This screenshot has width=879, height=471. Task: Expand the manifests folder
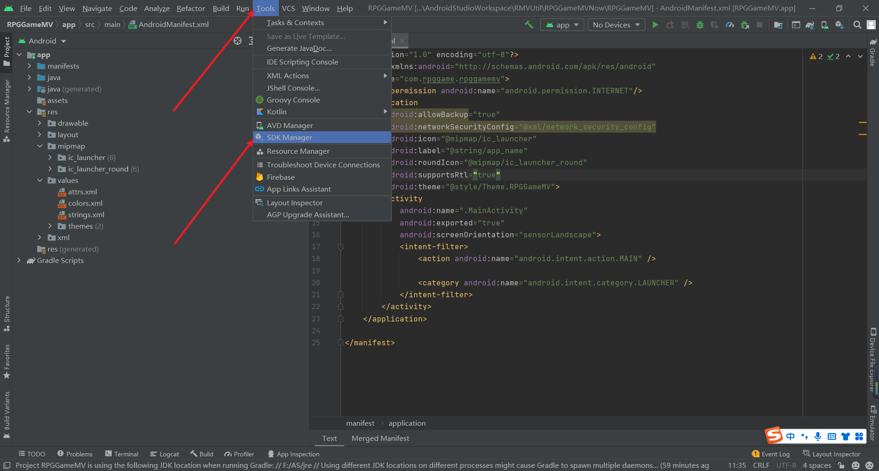[30, 66]
